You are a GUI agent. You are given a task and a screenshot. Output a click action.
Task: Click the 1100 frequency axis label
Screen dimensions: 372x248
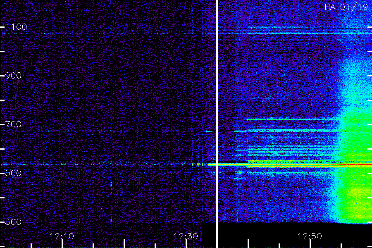point(16,27)
